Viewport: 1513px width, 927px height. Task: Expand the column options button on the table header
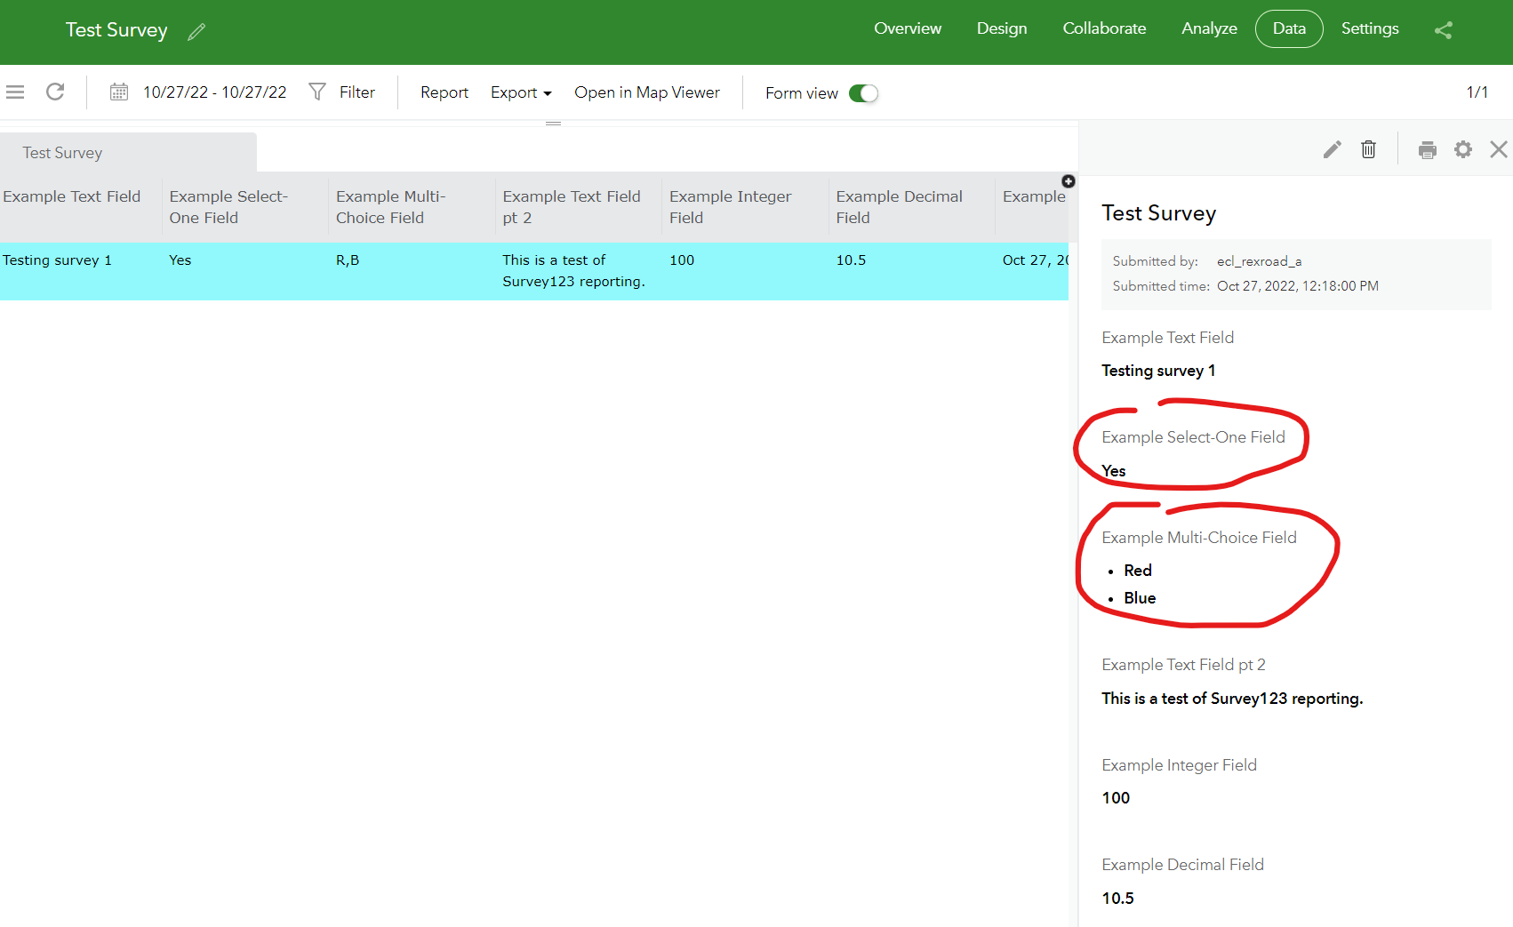[x=1068, y=180]
